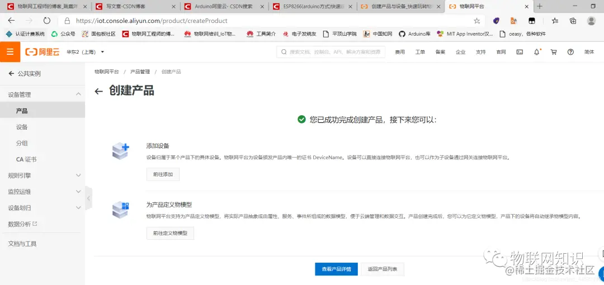
Task: Click the 产品管理 breadcrumb
Action: 140,72
